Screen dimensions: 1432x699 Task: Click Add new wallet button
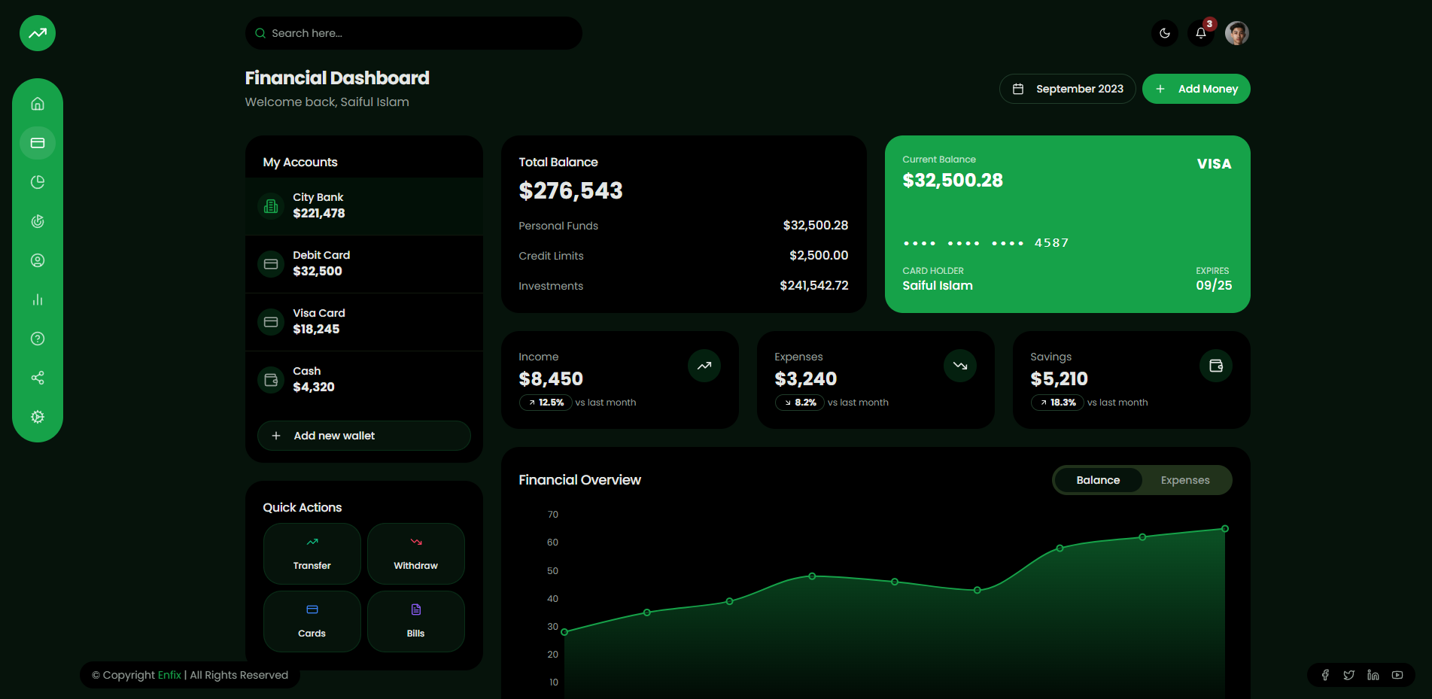(364, 436)
